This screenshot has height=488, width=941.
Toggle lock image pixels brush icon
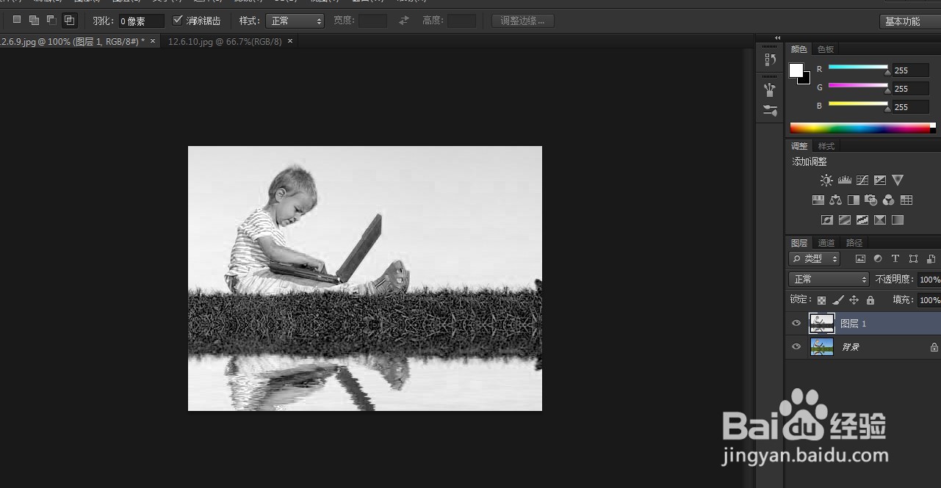click(x=838, y=300)
